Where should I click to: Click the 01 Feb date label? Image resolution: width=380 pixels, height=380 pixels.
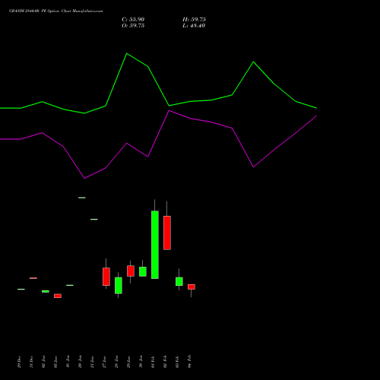pos(154,362)
